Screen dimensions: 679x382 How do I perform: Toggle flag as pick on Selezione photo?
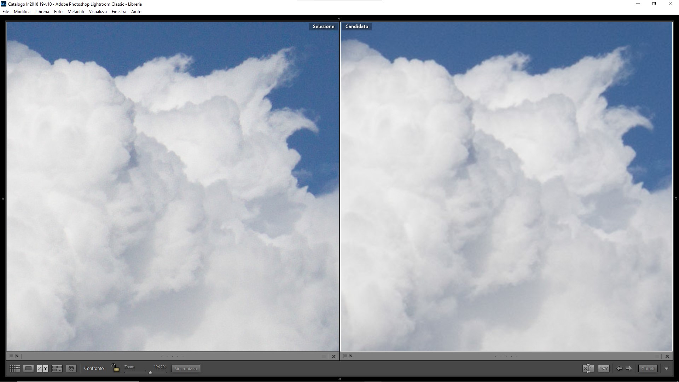[11, 356]
